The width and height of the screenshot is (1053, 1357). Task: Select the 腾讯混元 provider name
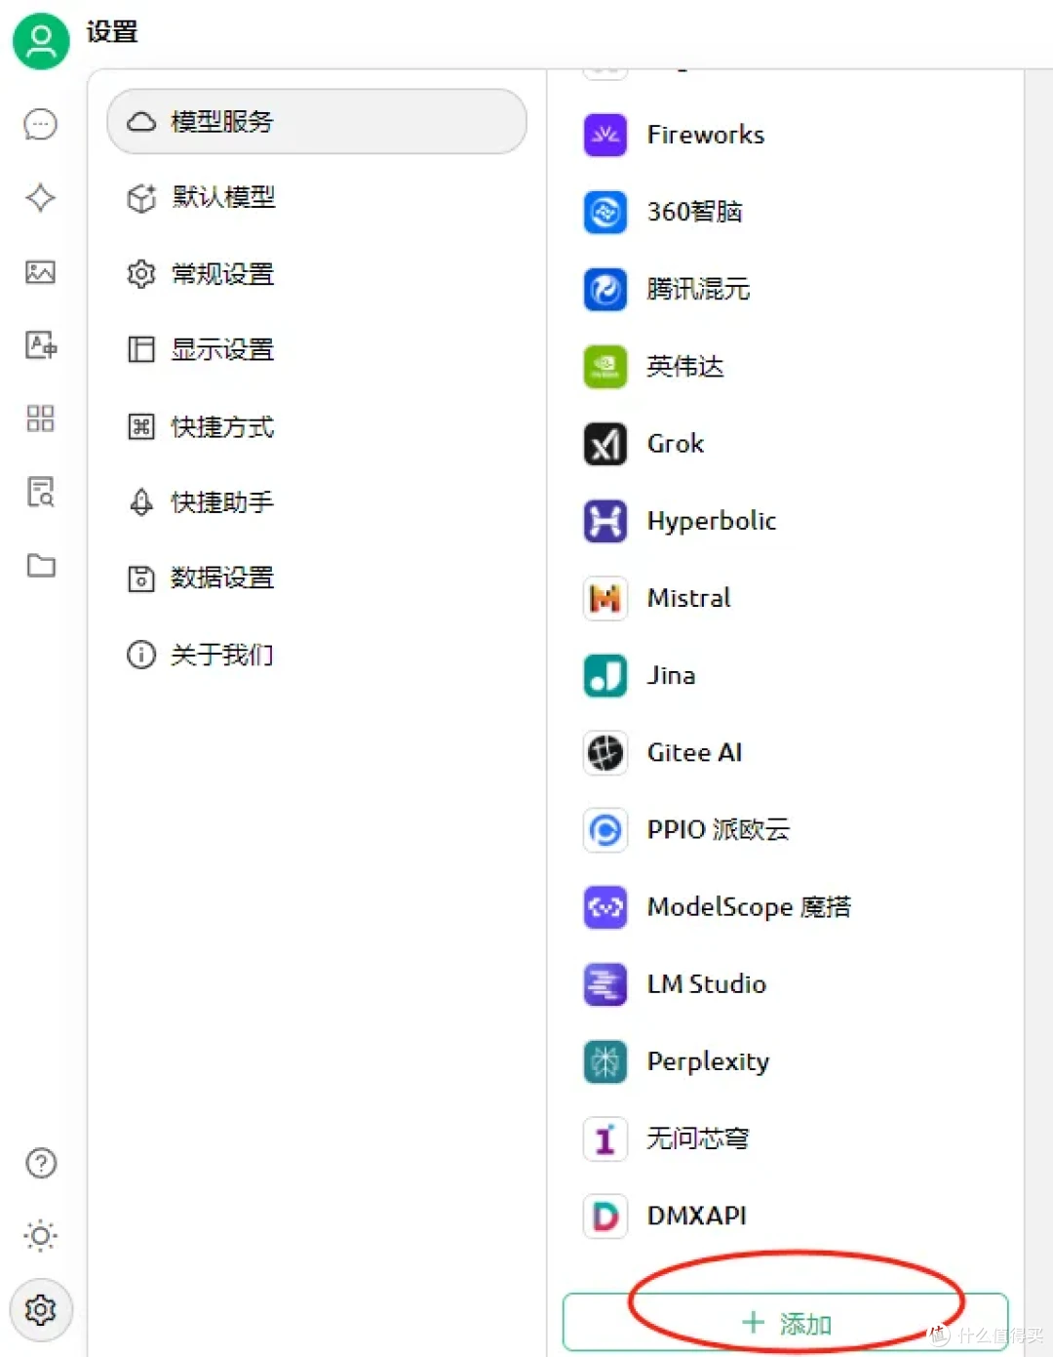(x=698, y=289)
